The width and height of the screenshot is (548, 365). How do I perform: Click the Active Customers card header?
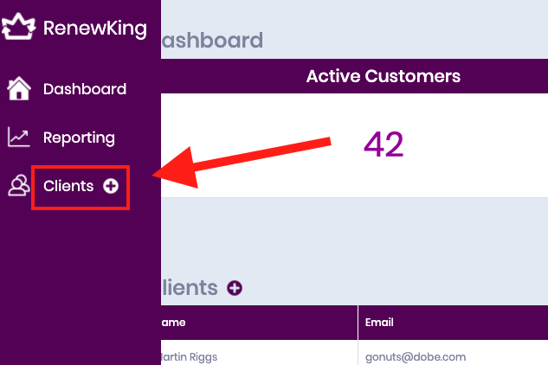coord(383,76)
